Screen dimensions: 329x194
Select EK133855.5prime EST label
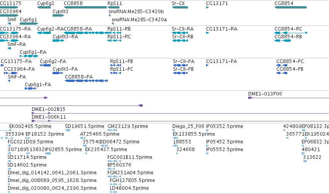(x=194, y=134)
